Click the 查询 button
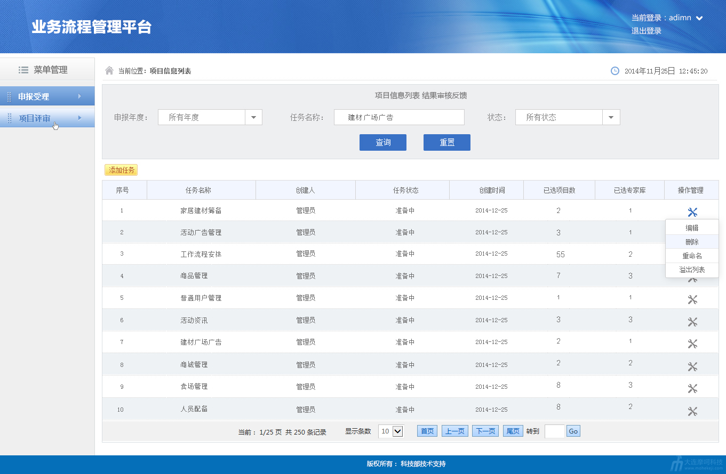This screenshot has height=474, width=726. (383, 142)
